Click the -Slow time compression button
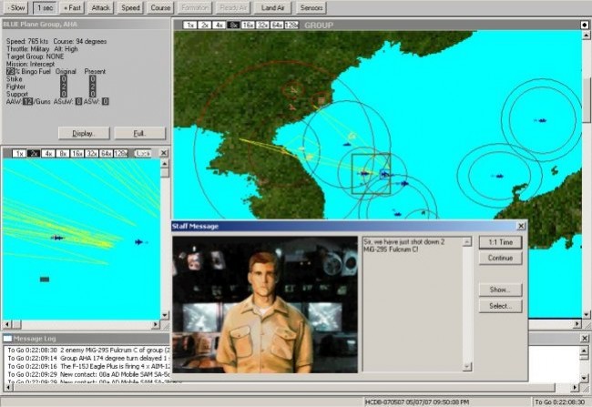Viewport: 592px width, 407px height. 15,7
